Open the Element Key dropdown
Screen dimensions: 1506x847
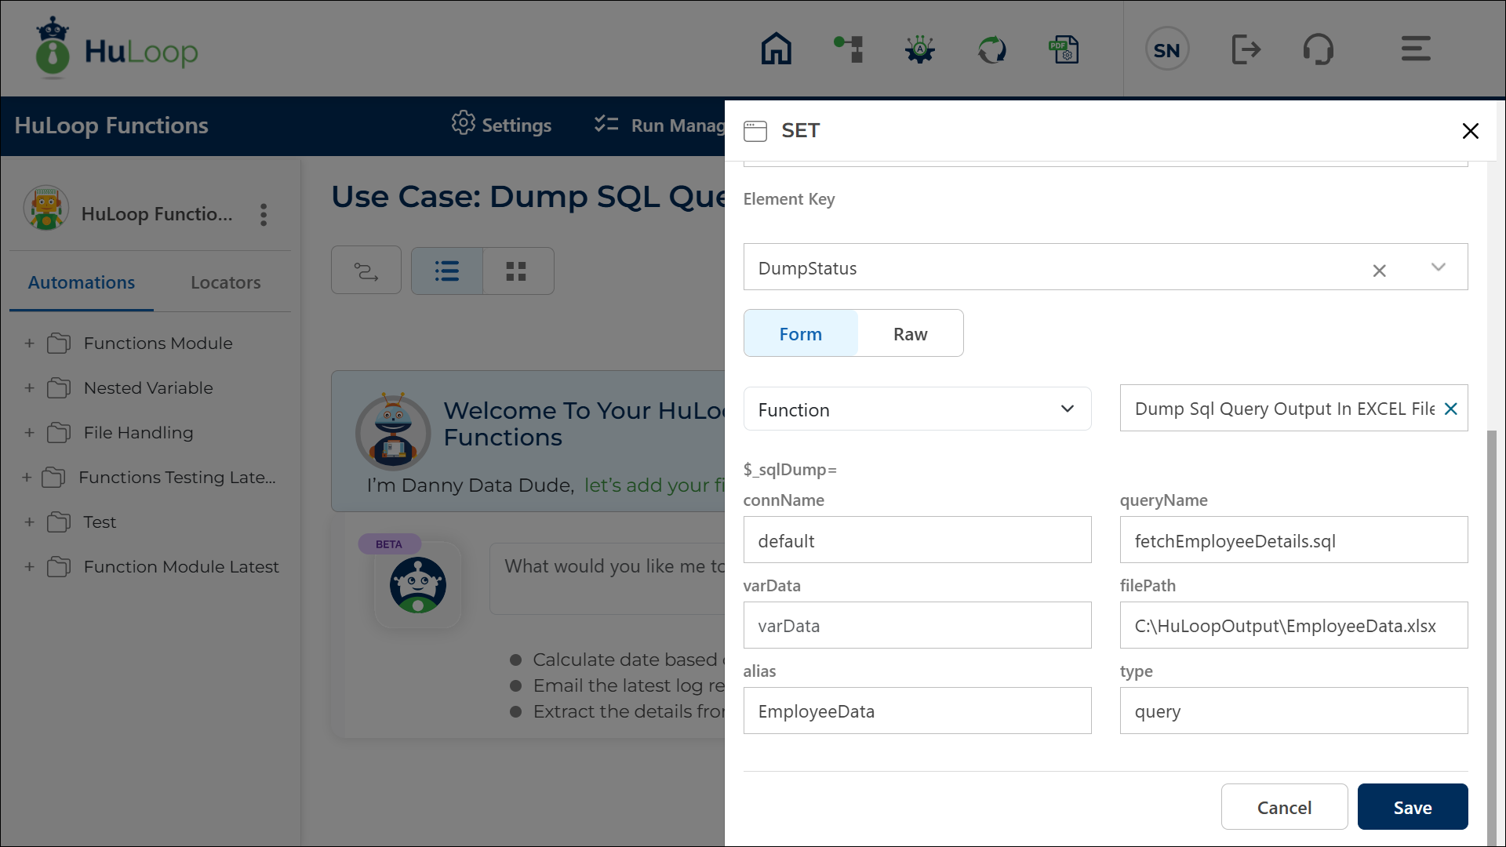tap(1438, 267)
